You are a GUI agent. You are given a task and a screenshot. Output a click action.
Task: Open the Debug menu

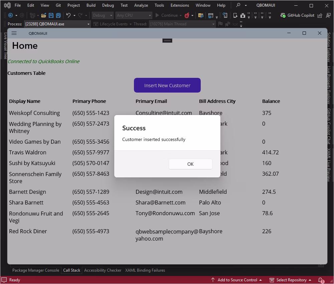pyautogui.click(x=108, y=5)
